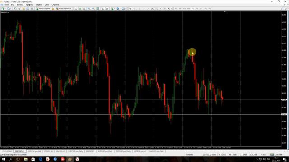Select the Text label tool
Screen dimensions: 289x162
pos(165,9)
